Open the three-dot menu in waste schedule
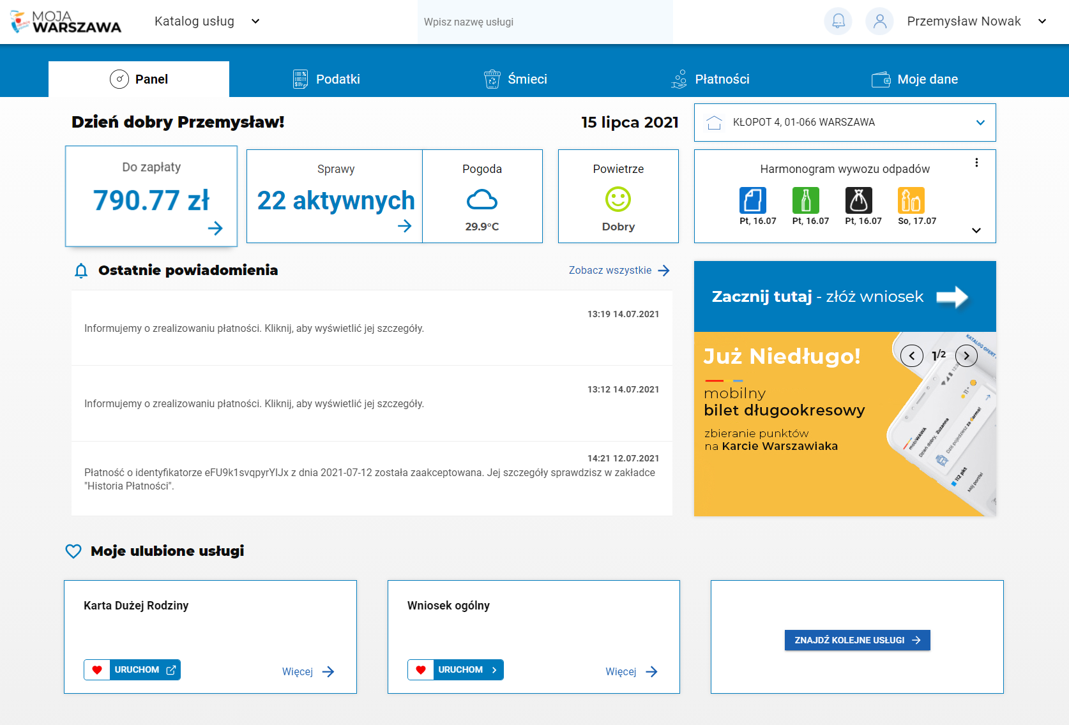This screenshot has height=725, width=1069. [976, 163]
